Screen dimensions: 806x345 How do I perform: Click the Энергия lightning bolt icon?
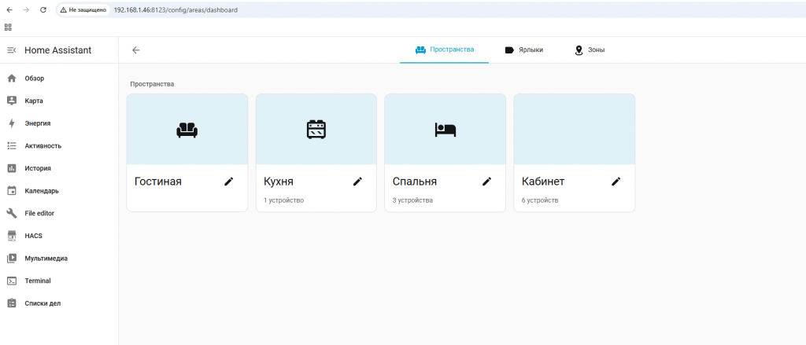(11, 123)
